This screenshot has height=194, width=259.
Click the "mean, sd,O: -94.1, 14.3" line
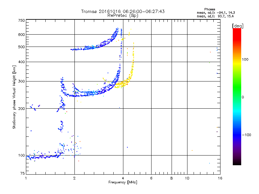[x=216, y=13]
